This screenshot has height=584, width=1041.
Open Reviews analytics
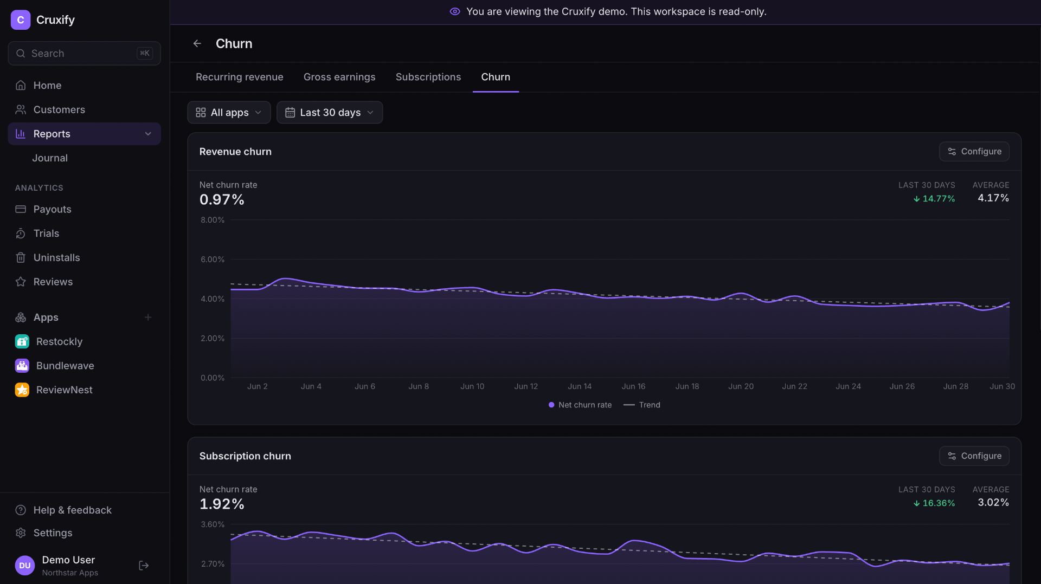pos(84,282)
